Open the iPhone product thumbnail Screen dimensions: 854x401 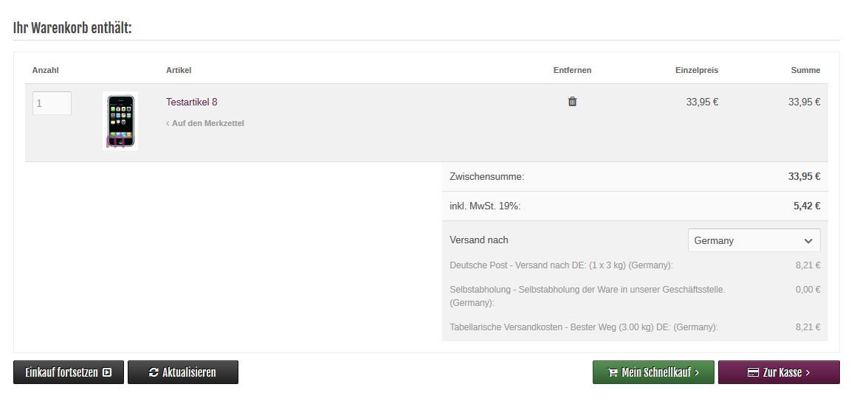[x=120, y=122]
